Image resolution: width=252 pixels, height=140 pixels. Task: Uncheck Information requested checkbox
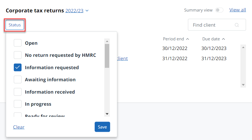[x=18, y=68]
